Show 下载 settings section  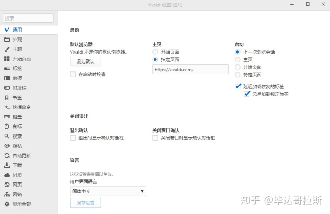click(28, 165)
